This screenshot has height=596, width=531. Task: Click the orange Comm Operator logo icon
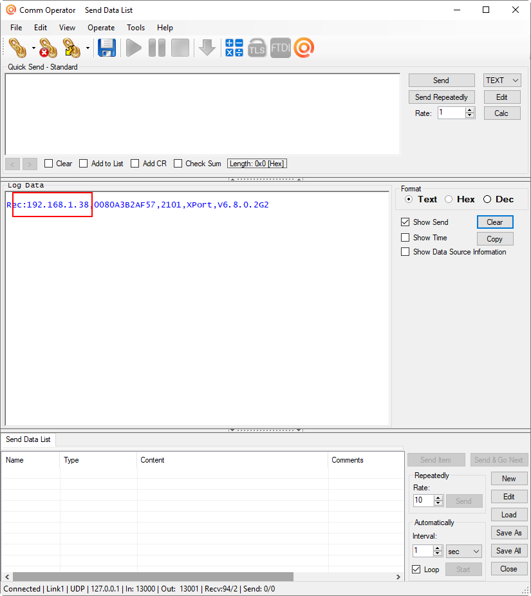[x=304, y=48]
